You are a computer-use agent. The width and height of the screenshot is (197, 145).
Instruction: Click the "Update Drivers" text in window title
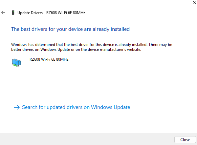click(x=30, y=12)
